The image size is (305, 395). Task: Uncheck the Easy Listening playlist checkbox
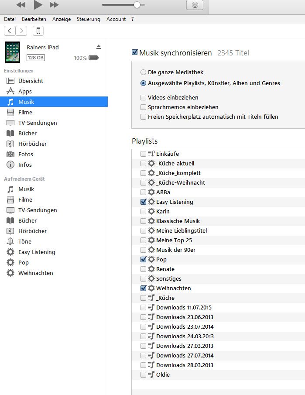point(143,202)
